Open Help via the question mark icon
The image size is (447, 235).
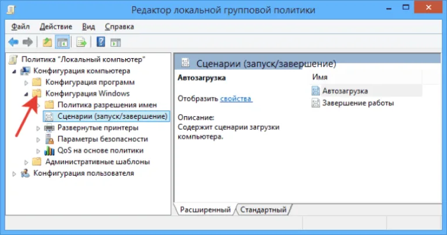101,42
